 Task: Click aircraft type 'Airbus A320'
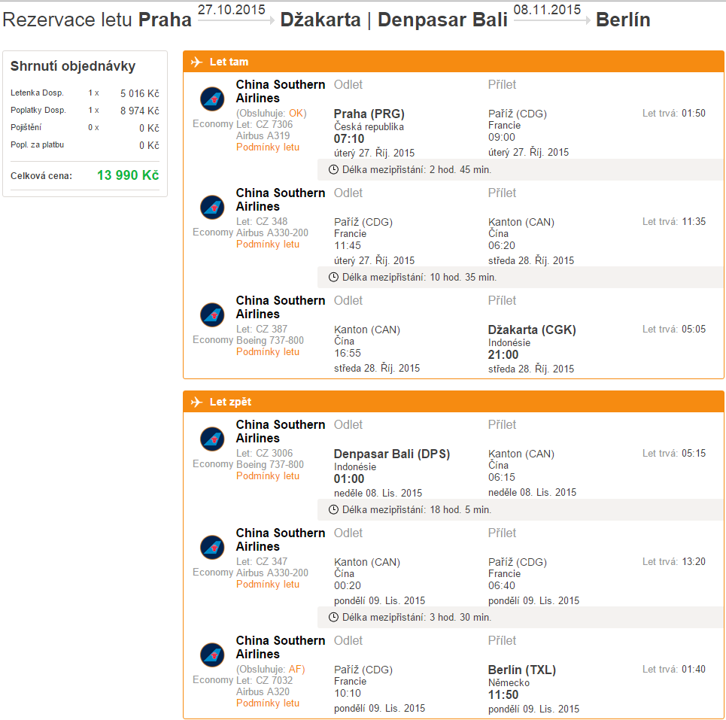(263, 691)
